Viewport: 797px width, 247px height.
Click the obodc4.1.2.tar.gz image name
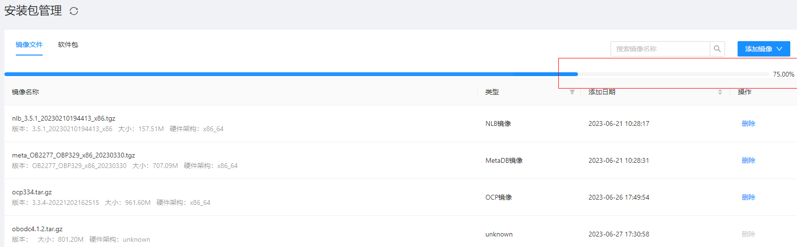[x=37, y=229]
